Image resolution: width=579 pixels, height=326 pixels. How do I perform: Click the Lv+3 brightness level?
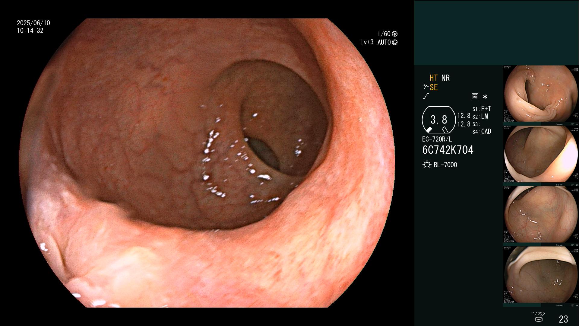pyautogui.click(x=367, y=42)
